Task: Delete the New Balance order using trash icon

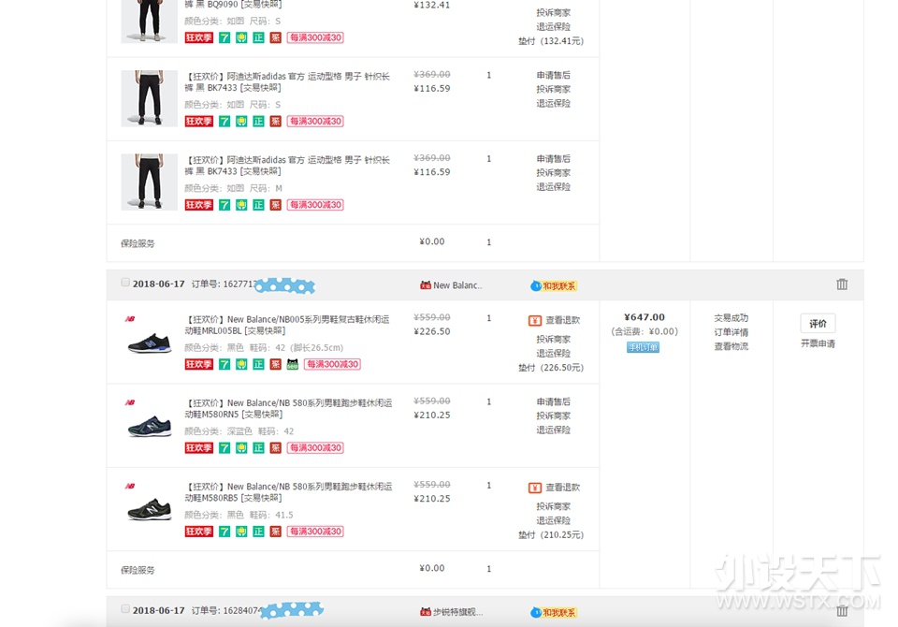Action: point(842,284)
